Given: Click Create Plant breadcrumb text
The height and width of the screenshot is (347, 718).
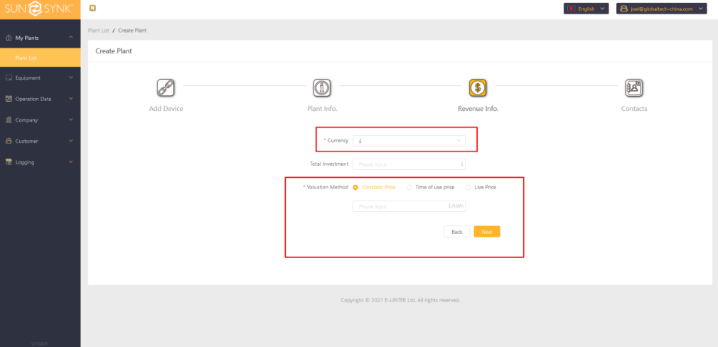Looking at the screenshot, I should pyautogui.click(x=132, y=31).
